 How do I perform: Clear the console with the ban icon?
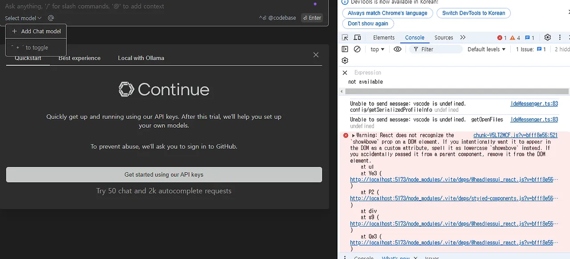(357, 49)
